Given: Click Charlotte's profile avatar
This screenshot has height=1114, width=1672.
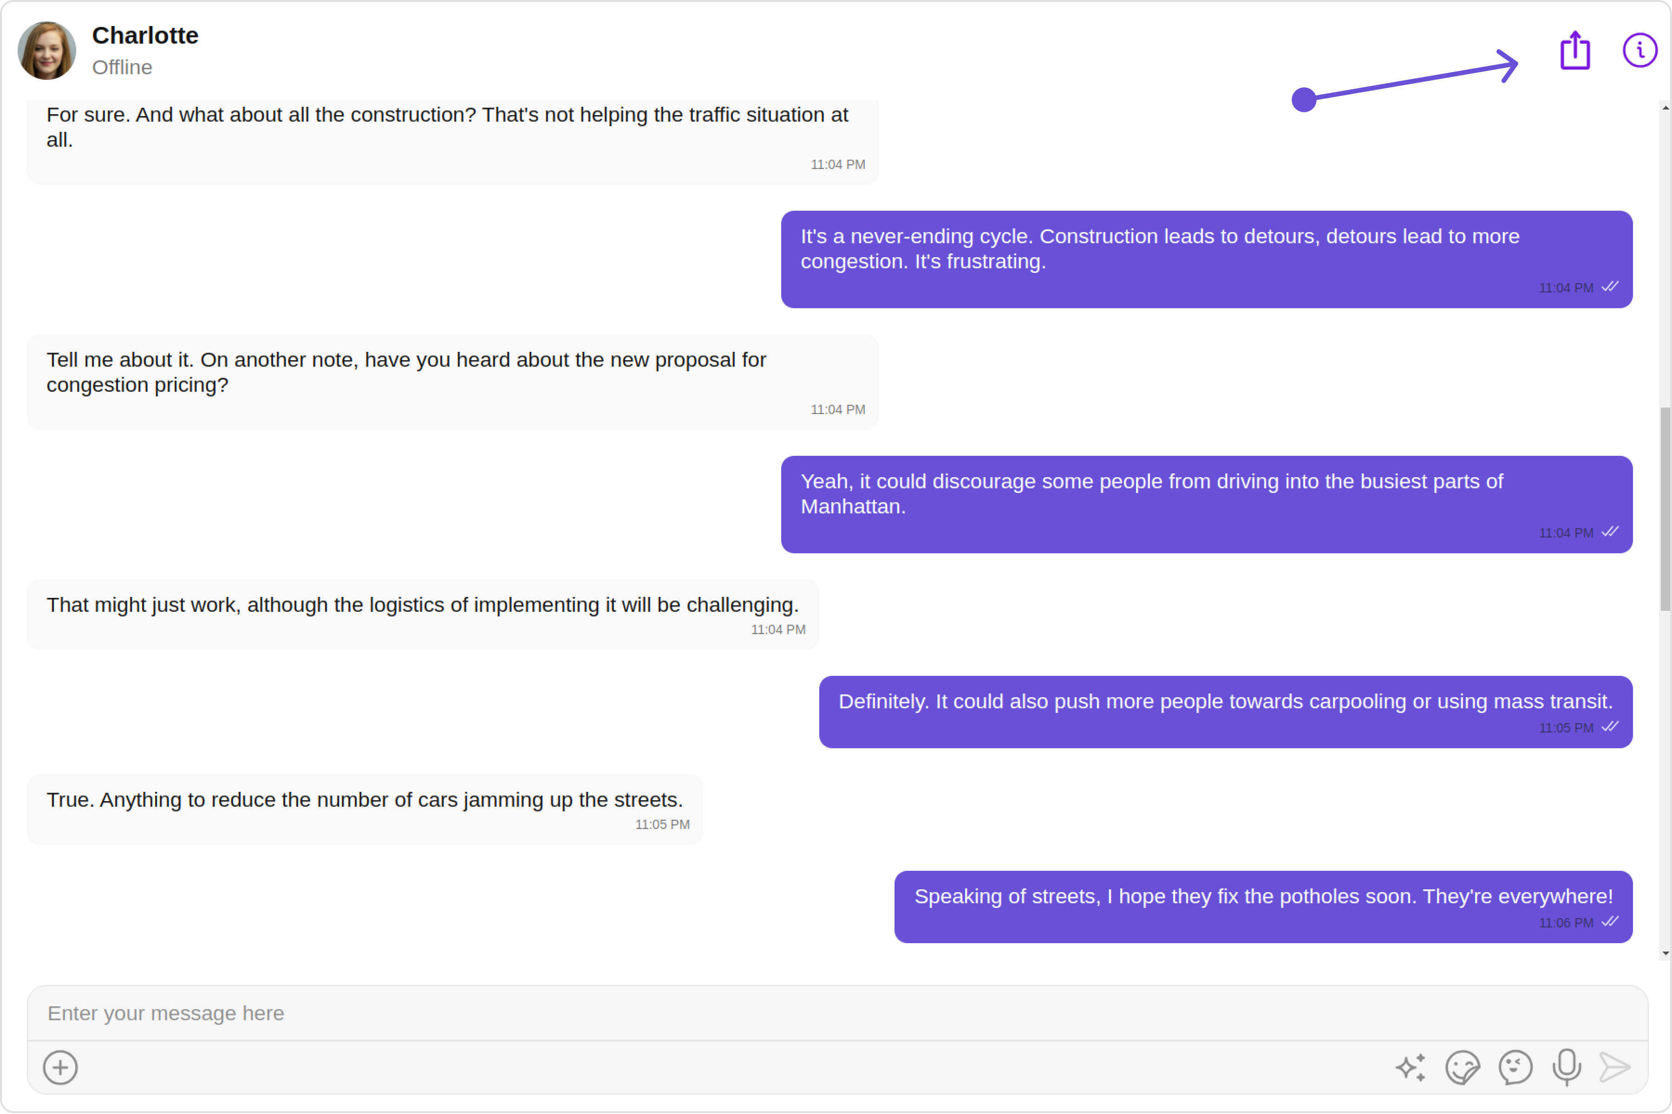Looking at the screenshot, I should (47, 51).
